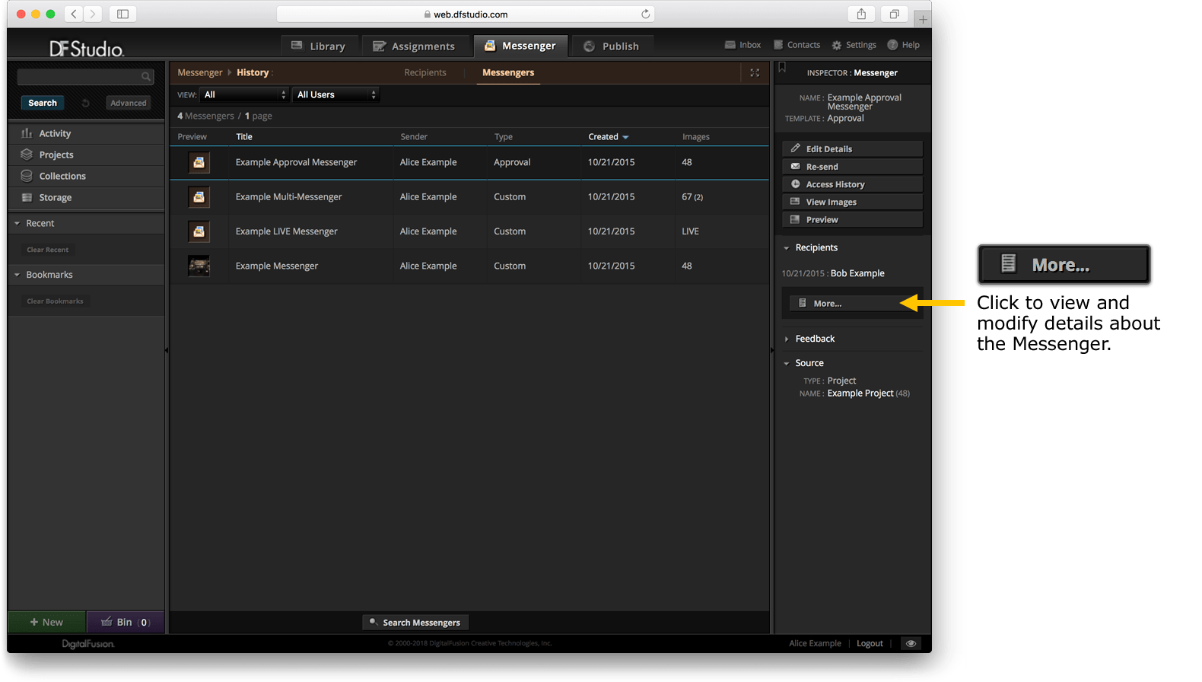Open the Library tab
The width and height of the screenshot is (1202, 682).
click(x=319, y=46)
